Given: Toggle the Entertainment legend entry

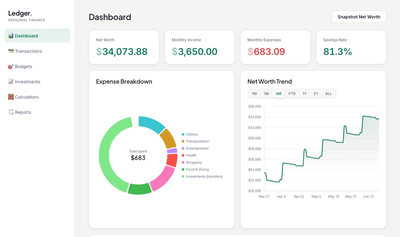Looking at the screenshot, I should (x=195, y=148).
